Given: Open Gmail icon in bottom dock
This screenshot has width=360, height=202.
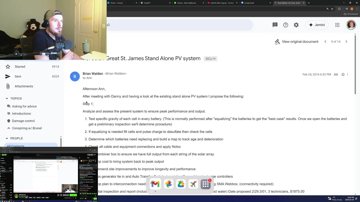Looking at the screenshot, I should 155,184.
